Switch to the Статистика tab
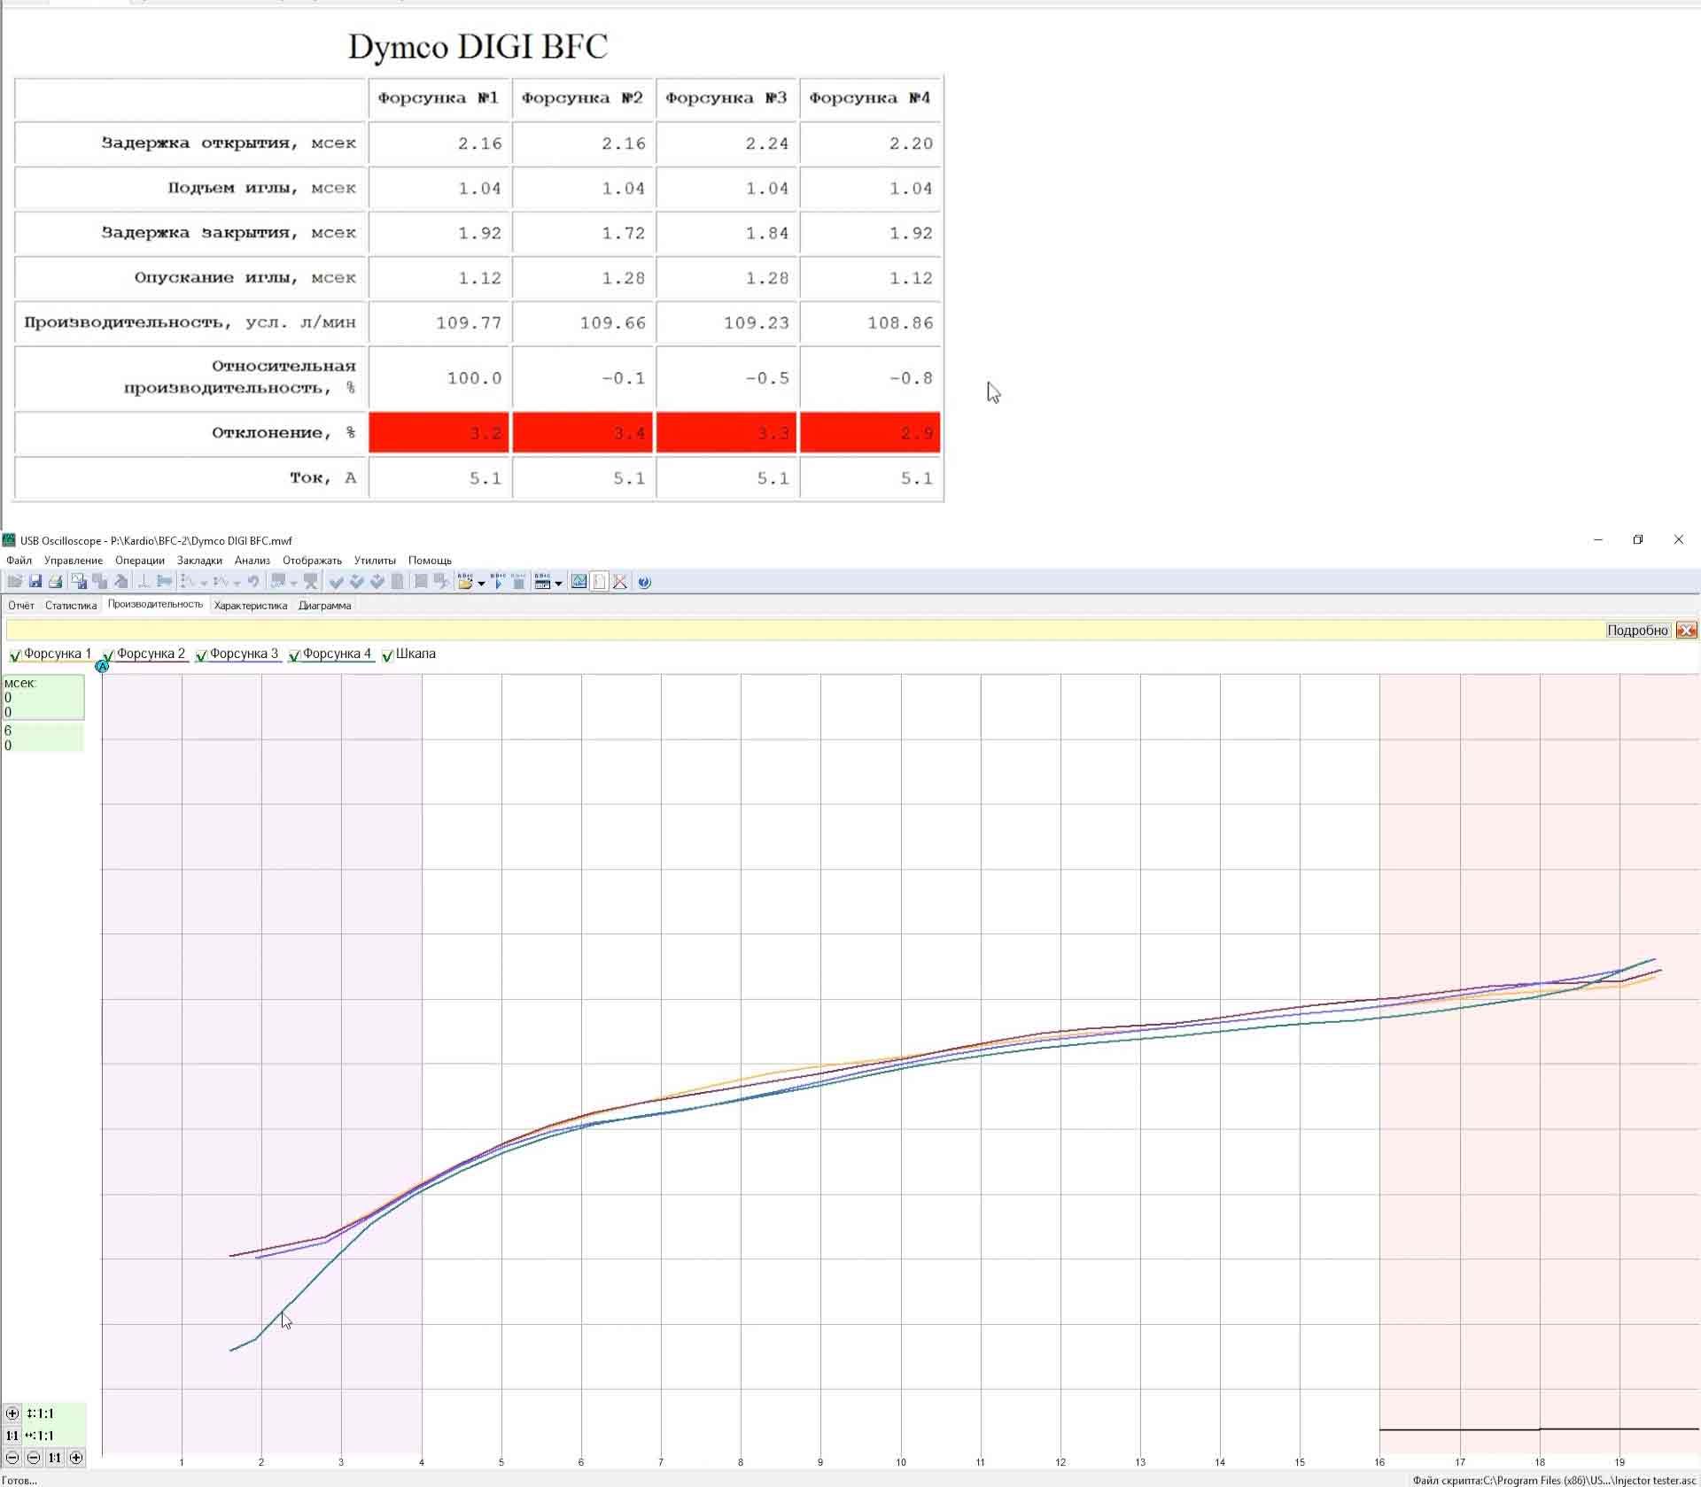The width and height of the screenshot is (1701, 1487). point(71,606)
